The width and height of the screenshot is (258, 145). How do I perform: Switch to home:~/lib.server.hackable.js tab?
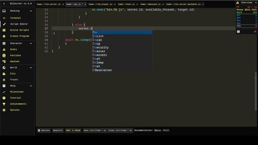[x=183, y=4]
